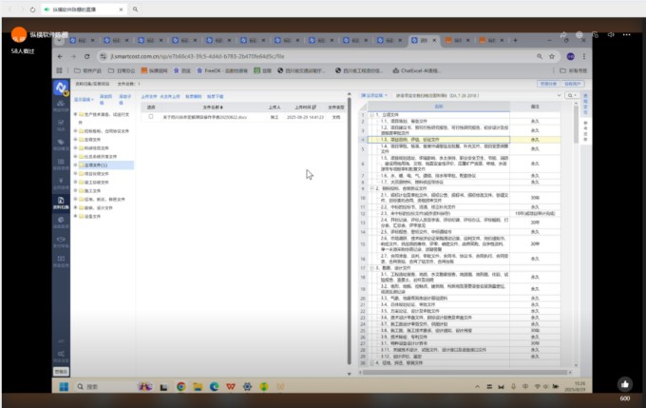This screenshot has height=408, width=646.
Task: Click the Windows Start button in taskbar
Action: point(64,387)
